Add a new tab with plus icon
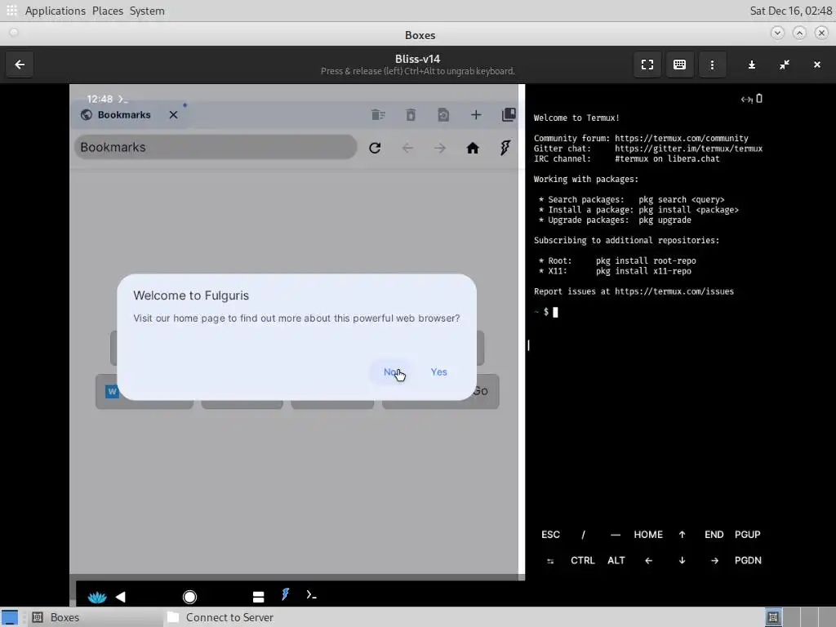The height and width of the screenshot is (627, 836). [x=476, y=114]
